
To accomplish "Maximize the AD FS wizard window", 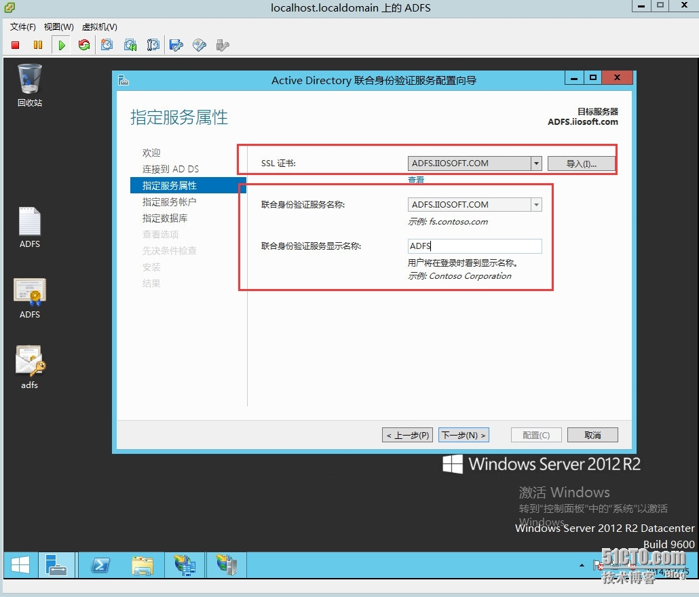I will [x=592, y=78].
